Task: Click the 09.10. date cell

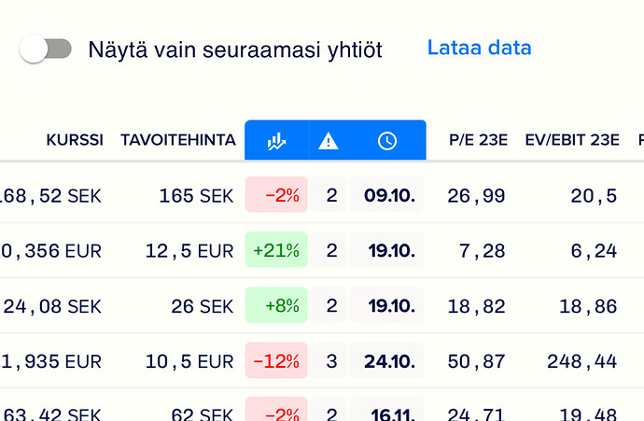Action: click(x=387, y=195)
